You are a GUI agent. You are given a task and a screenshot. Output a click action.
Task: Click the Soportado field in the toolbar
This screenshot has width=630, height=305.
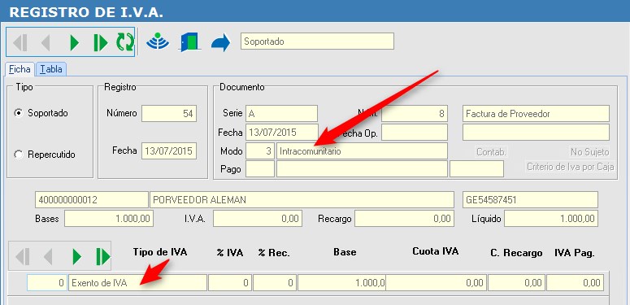pos(317,41)
